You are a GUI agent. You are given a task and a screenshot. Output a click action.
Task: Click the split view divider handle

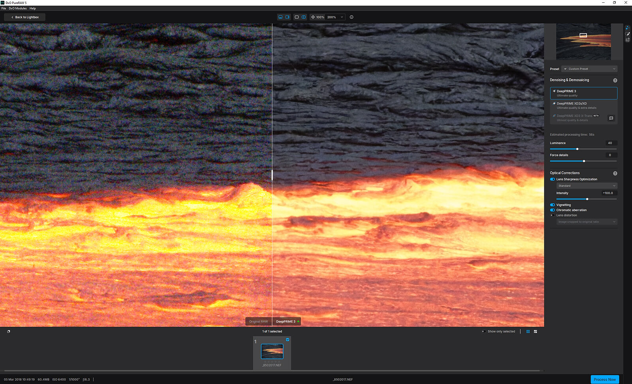pos(272,175)
